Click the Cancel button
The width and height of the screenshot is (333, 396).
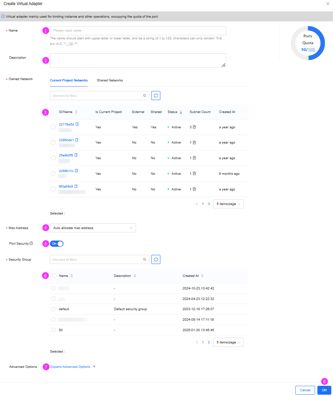305,390
